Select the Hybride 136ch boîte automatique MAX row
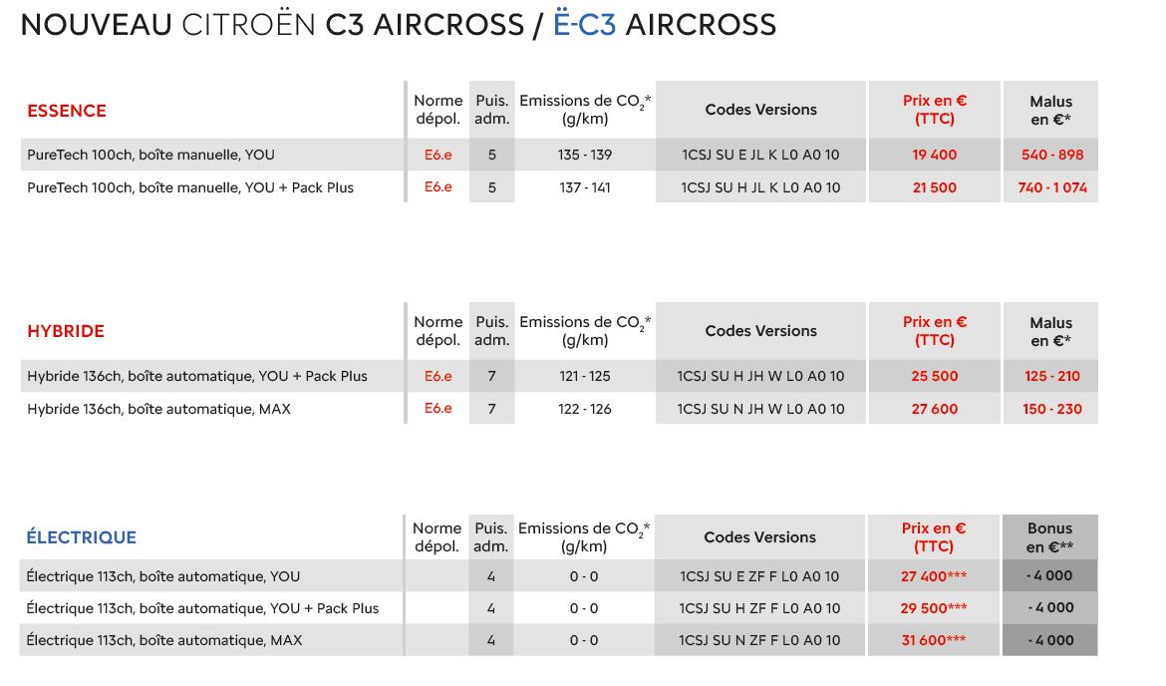Screen dimensions: 1166x686 [159, 409]
